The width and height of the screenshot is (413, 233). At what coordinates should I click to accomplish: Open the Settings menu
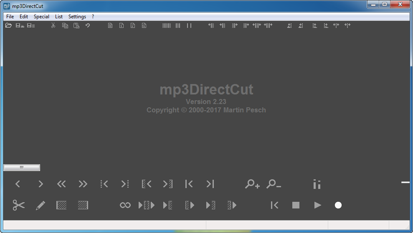tap(77, 17)
